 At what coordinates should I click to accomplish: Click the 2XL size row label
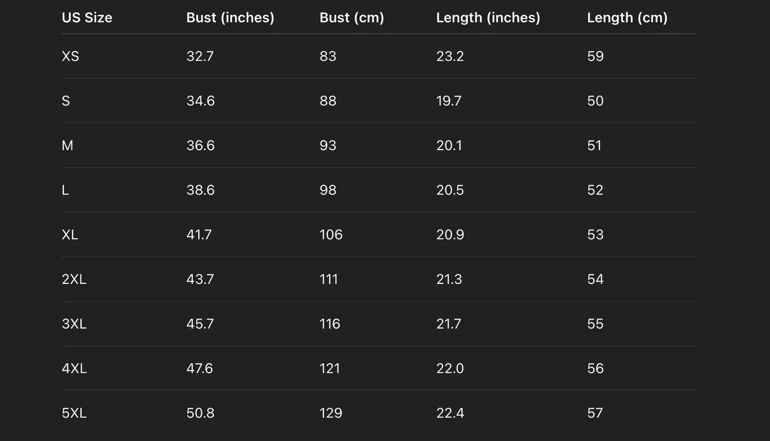coord(74,279)
